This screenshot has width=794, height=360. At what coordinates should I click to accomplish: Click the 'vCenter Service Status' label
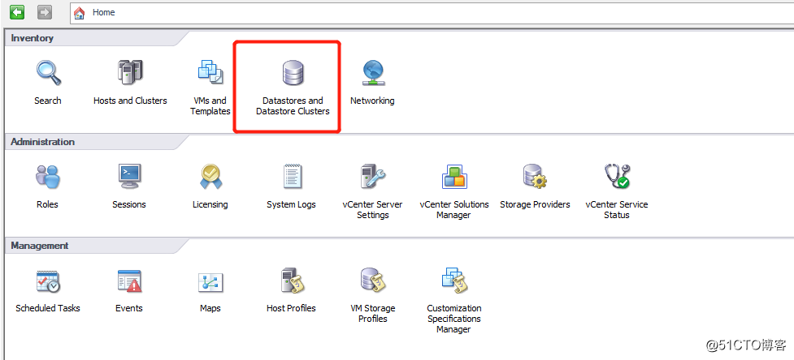(x=617, y=210)
